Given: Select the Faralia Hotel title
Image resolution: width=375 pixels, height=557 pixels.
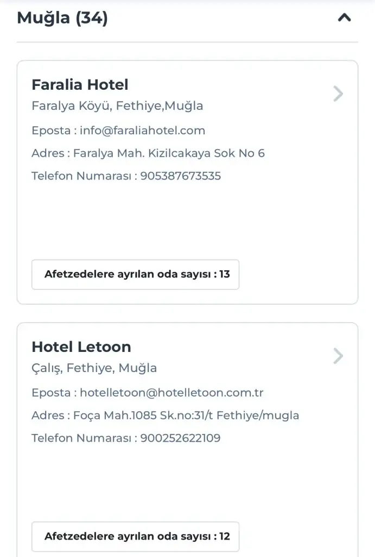Looking at the screenshot, I should [x=80, y=85].
